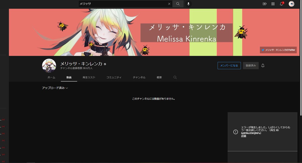Image resolution: width=302 pixels, height=163 pixels.
Task: Click the subscriber count 38.6万人 text
Action: [77, 68]
